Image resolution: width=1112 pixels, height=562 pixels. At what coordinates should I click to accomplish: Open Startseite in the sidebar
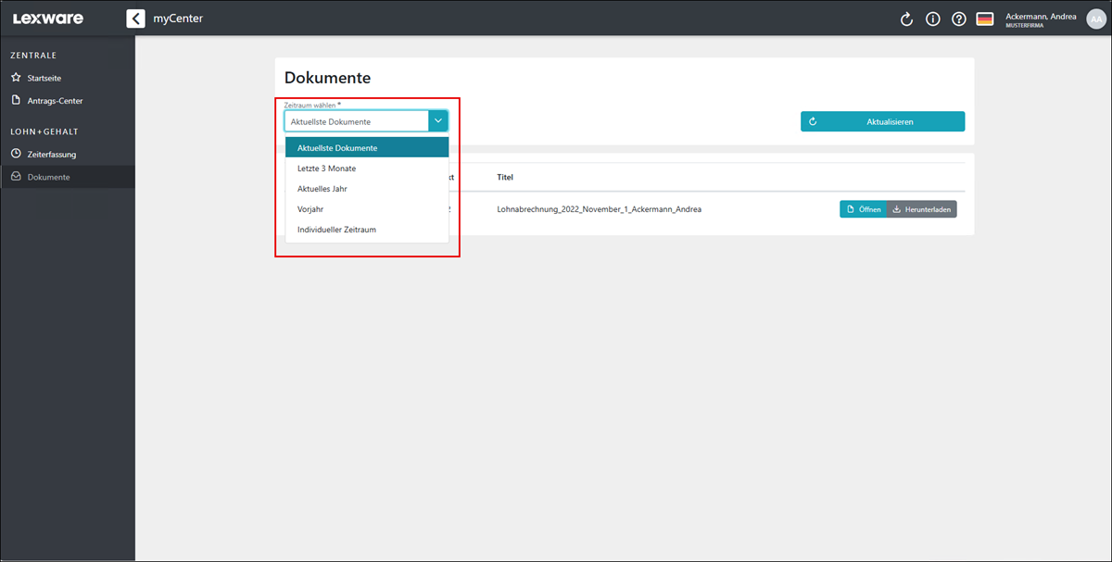click(44, 78)
